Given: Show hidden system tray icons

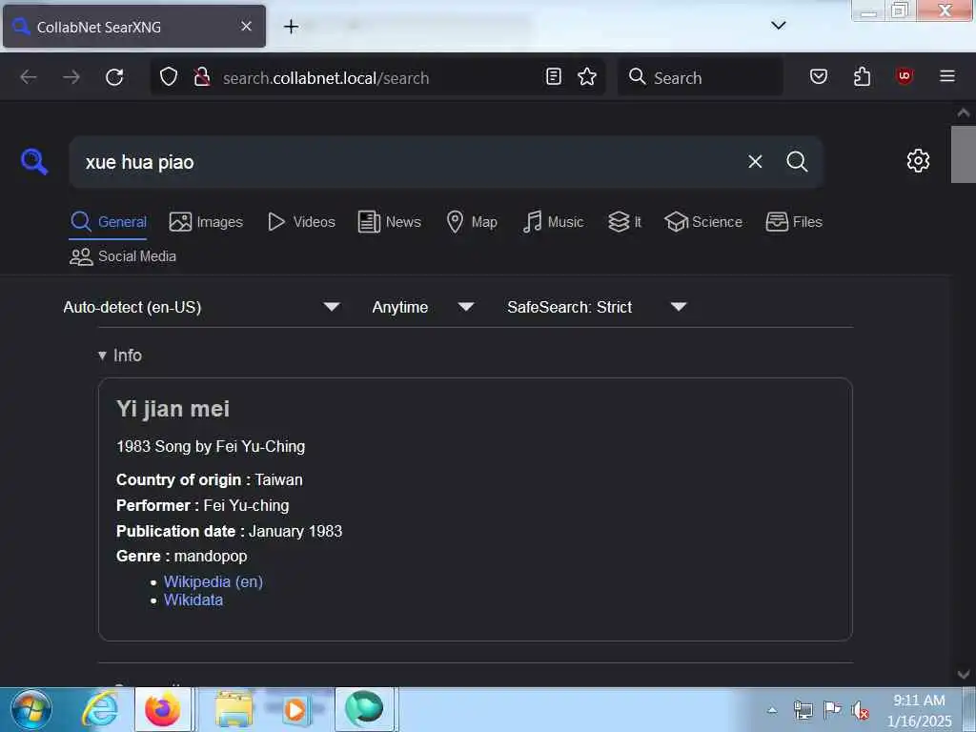Looking at the screenshot, I should click(x=772, y=710).
